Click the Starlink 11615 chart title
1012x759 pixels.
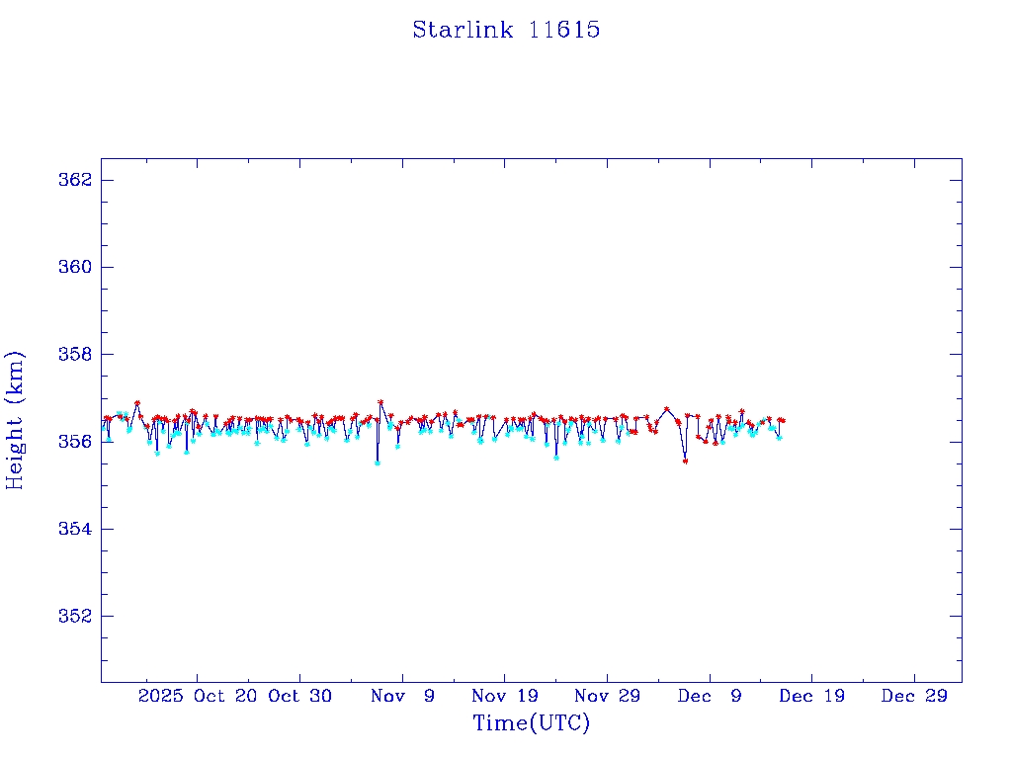[x=506, y=30]
